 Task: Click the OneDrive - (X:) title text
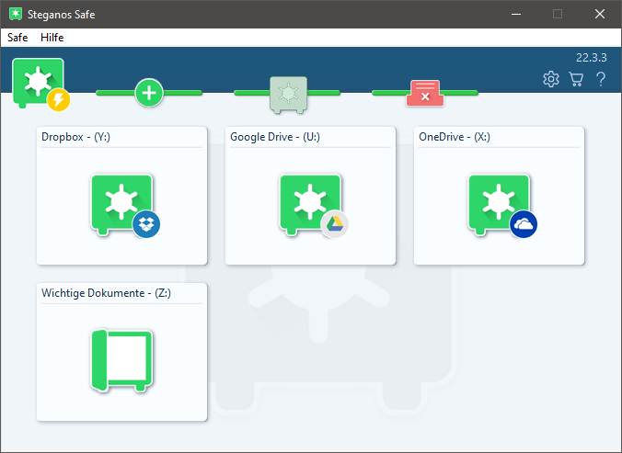point(455,137)
